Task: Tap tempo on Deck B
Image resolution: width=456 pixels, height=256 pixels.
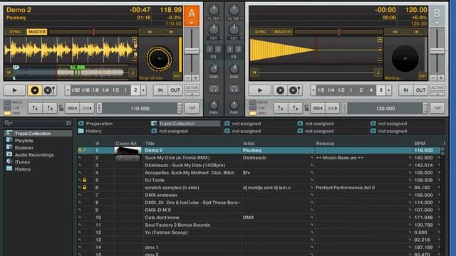Action: pos(437,108)
